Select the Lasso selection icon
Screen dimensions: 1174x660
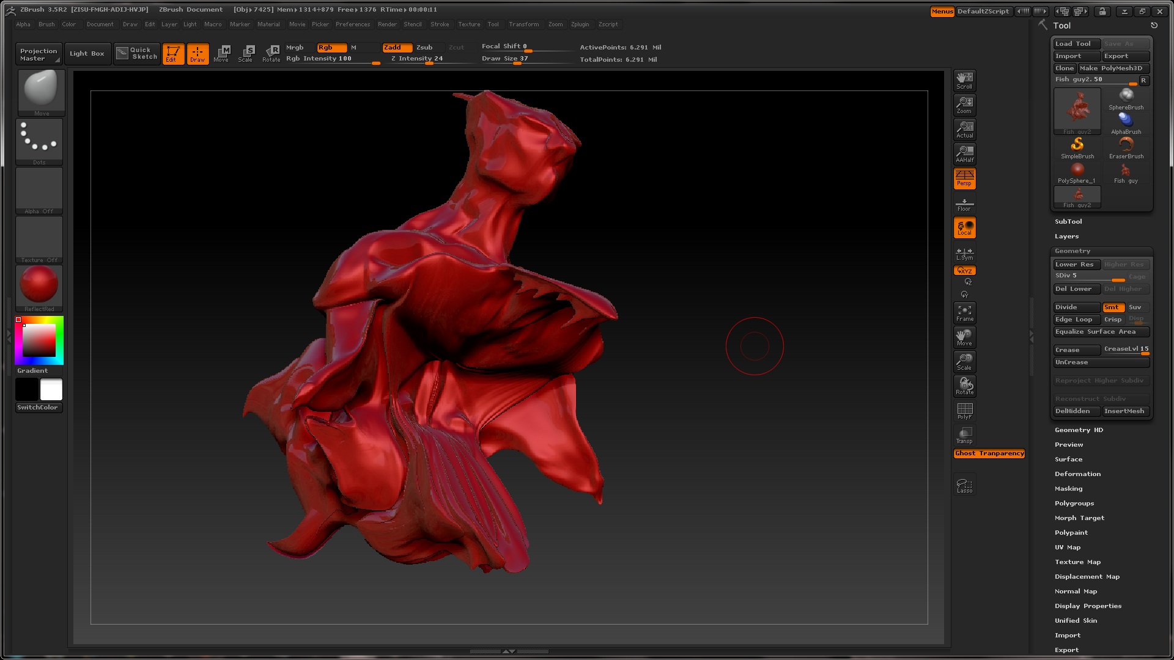pos(964,485)
